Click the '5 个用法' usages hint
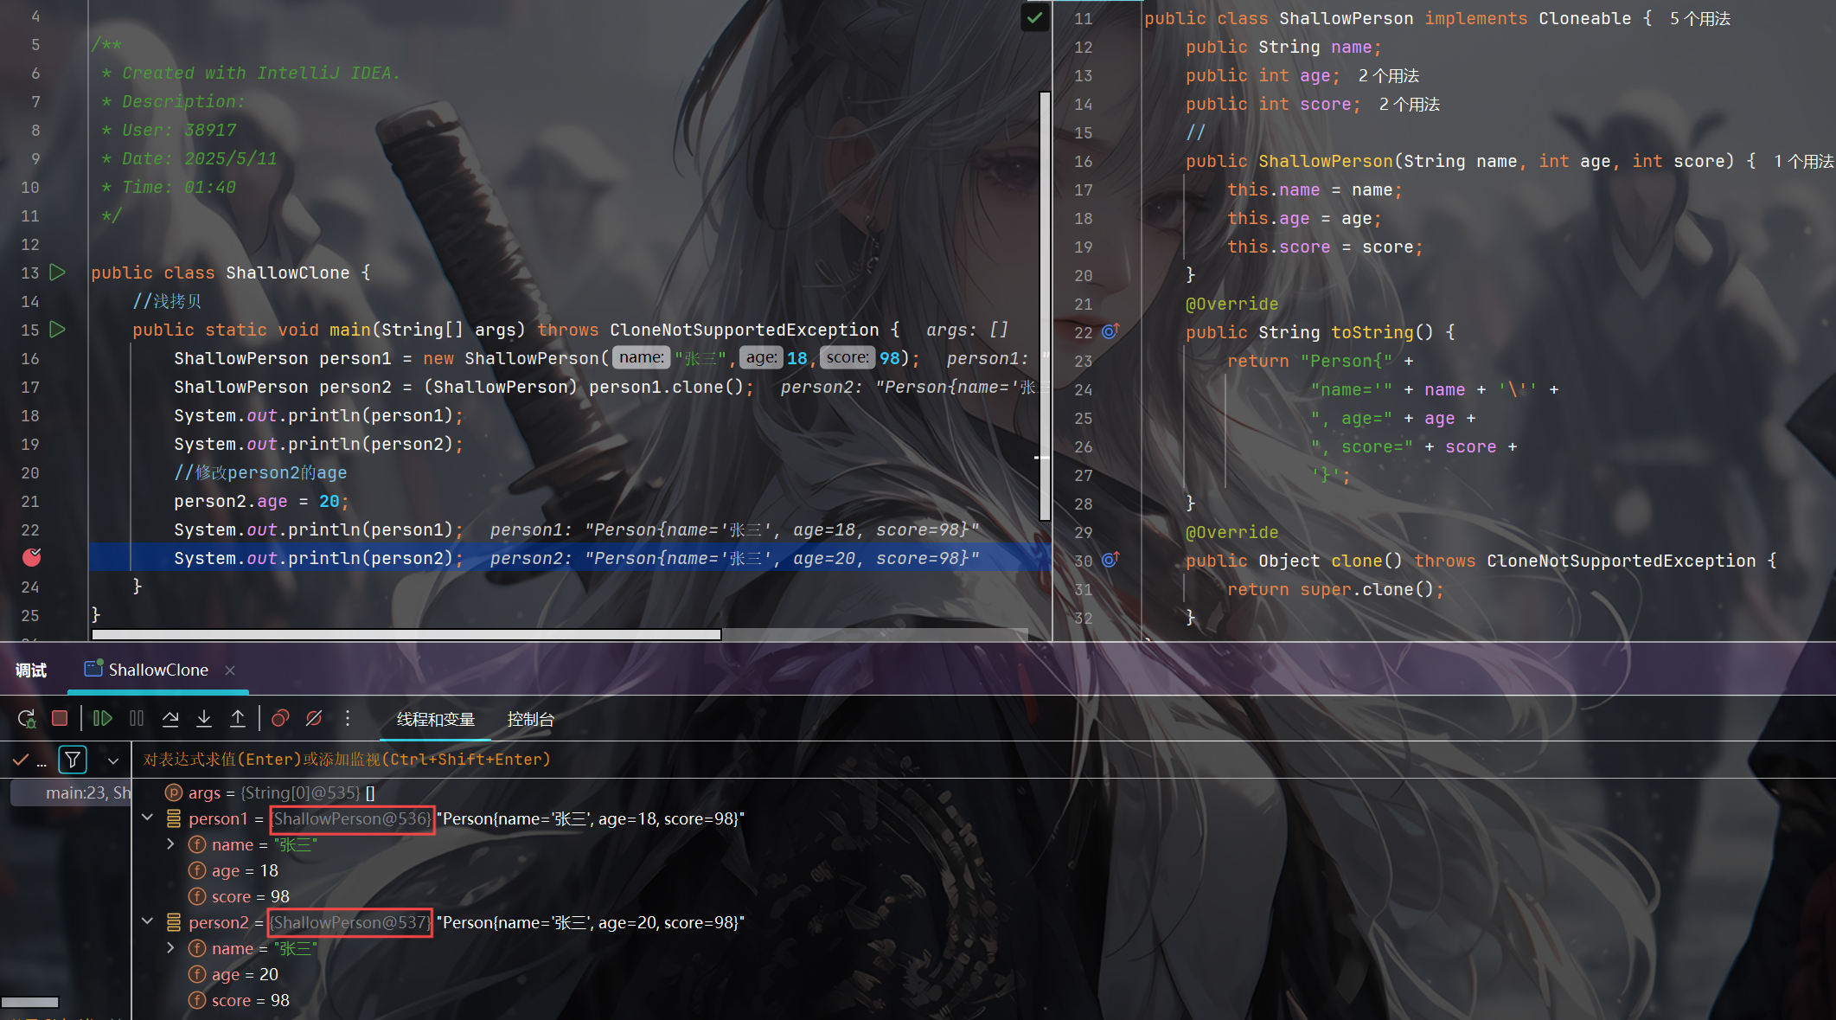 pyautogui.click(x=1700, y=19)
